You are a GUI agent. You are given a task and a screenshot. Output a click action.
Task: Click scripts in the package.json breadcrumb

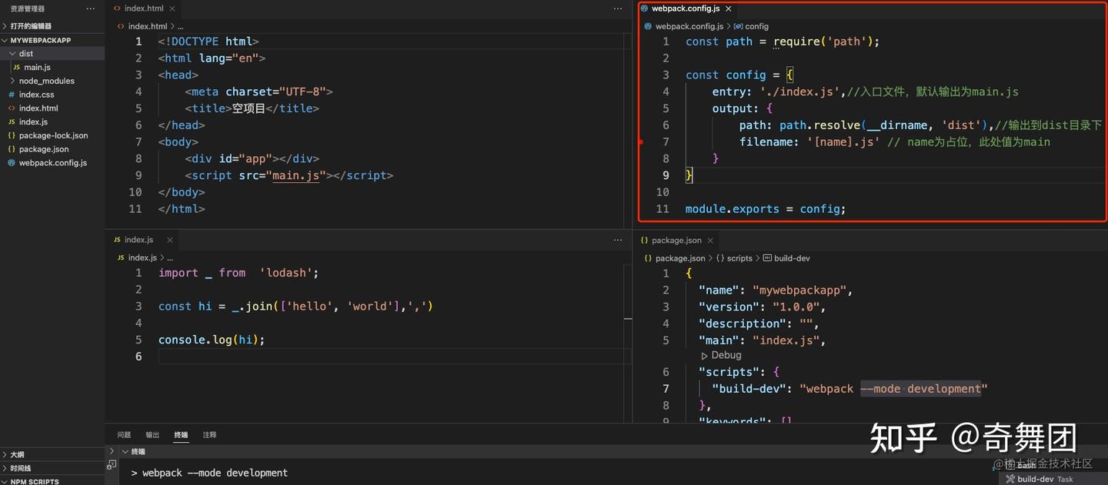[739, 258]
